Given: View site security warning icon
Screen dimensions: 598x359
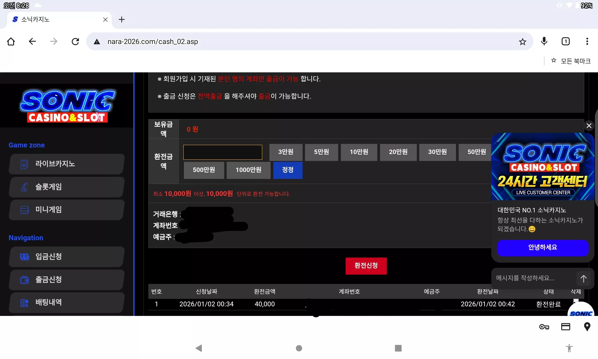Looking at the screenshot, I should click(97, 42).
